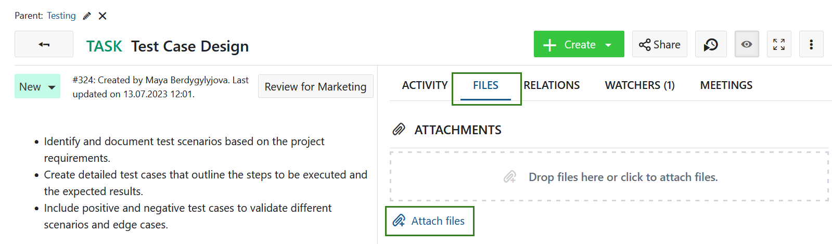Screen dimensions: 832x244
Task: Click the back arrow button
Action: pos(44,44)
